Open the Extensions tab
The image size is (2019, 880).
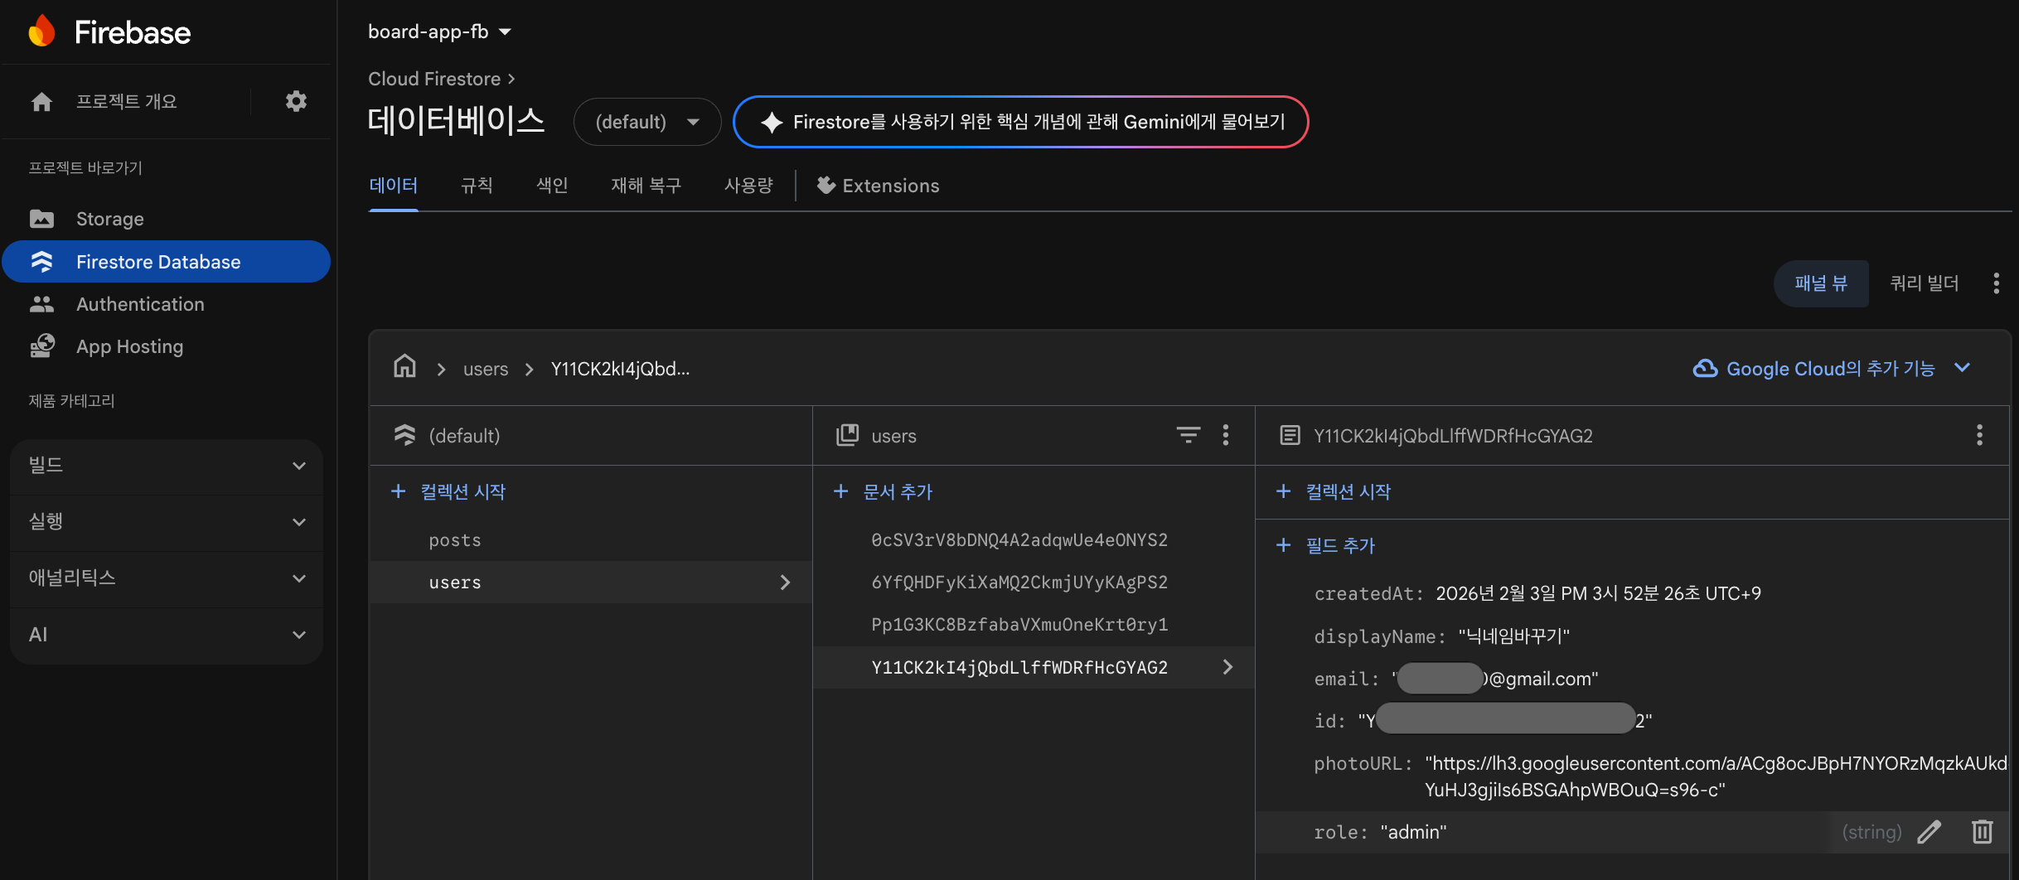(x=879, y=186)
